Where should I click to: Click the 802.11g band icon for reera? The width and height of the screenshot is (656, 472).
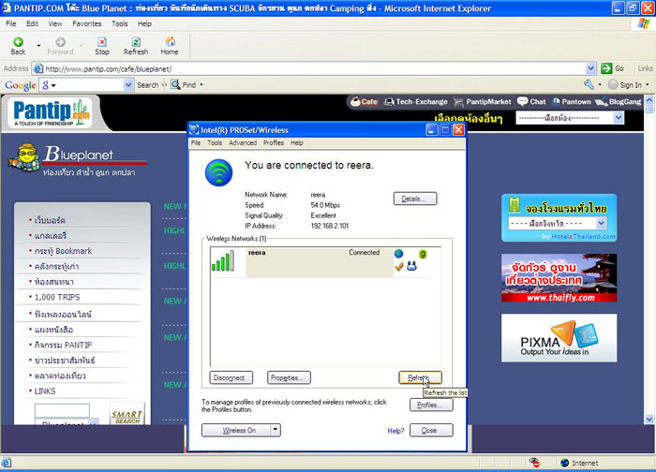423,254
